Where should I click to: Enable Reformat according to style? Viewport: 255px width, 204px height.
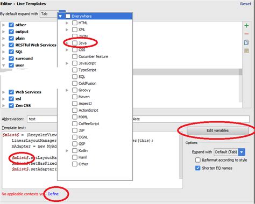(197, 160)
